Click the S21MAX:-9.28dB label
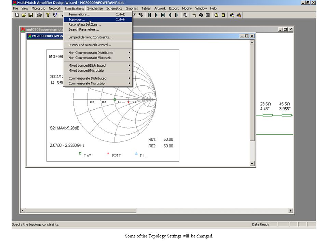 tap(65, 128)
